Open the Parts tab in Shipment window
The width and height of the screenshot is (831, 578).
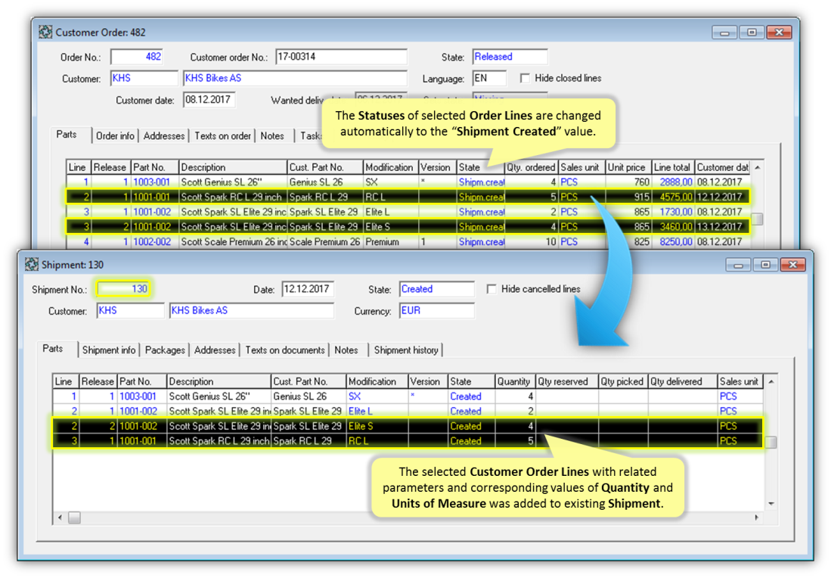53,349
